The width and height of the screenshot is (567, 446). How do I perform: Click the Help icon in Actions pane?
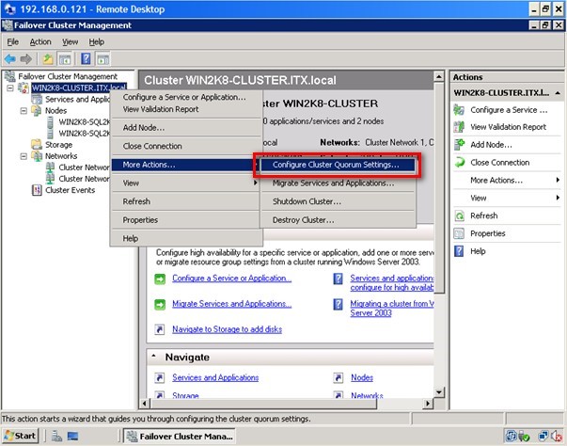[459, 251]
